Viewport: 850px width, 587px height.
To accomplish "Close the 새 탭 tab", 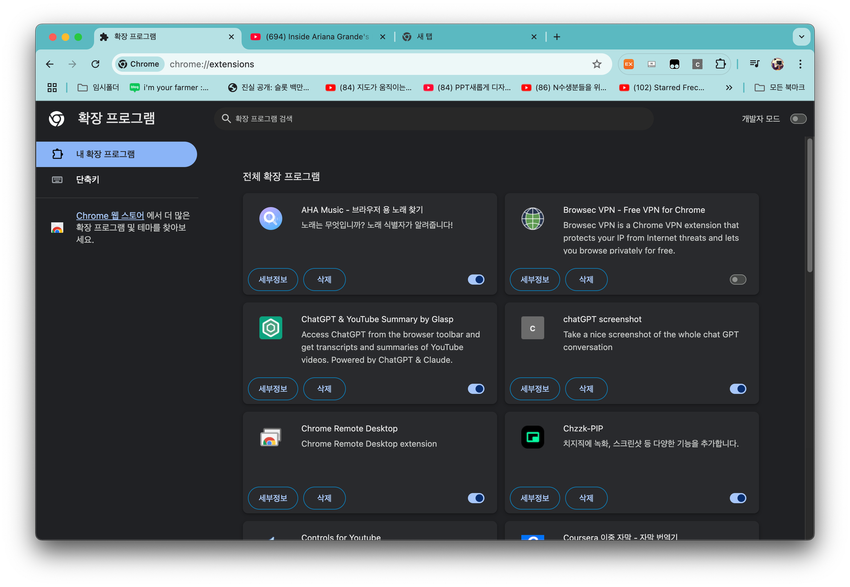I will coord(534,37).
